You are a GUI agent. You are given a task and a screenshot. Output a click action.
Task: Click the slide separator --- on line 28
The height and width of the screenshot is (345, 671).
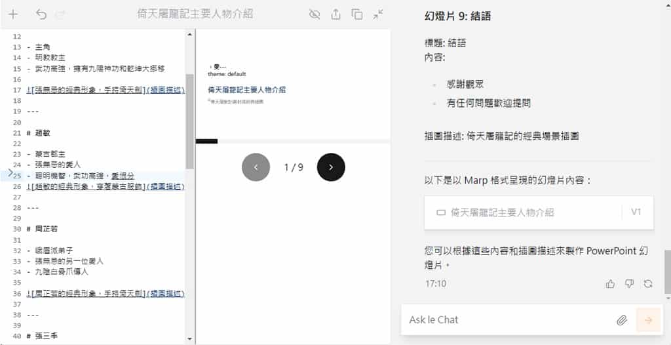click(33, 208)
